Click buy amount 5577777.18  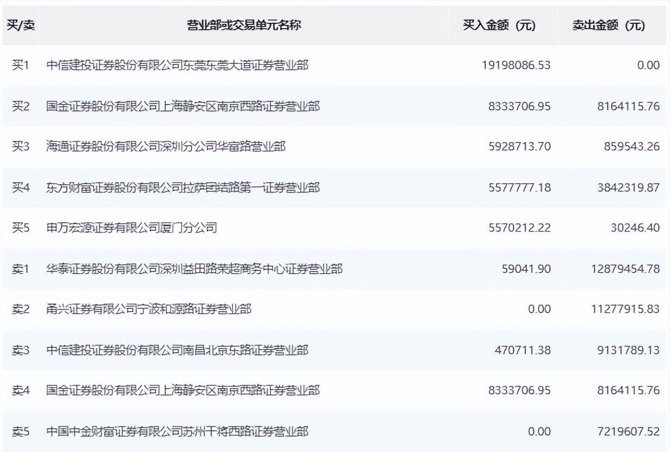pos(519,187)
